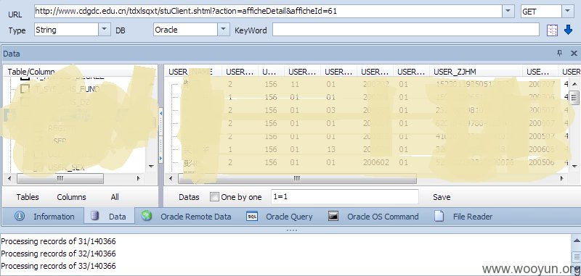Click the table grid icon beside KeyWord
Screen dimensions: 581x276
pos(552,30)
